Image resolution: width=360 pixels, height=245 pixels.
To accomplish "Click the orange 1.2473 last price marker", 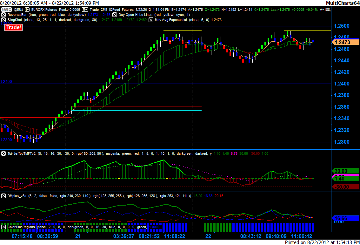I will pyautogui.click(x=345, y=42).
